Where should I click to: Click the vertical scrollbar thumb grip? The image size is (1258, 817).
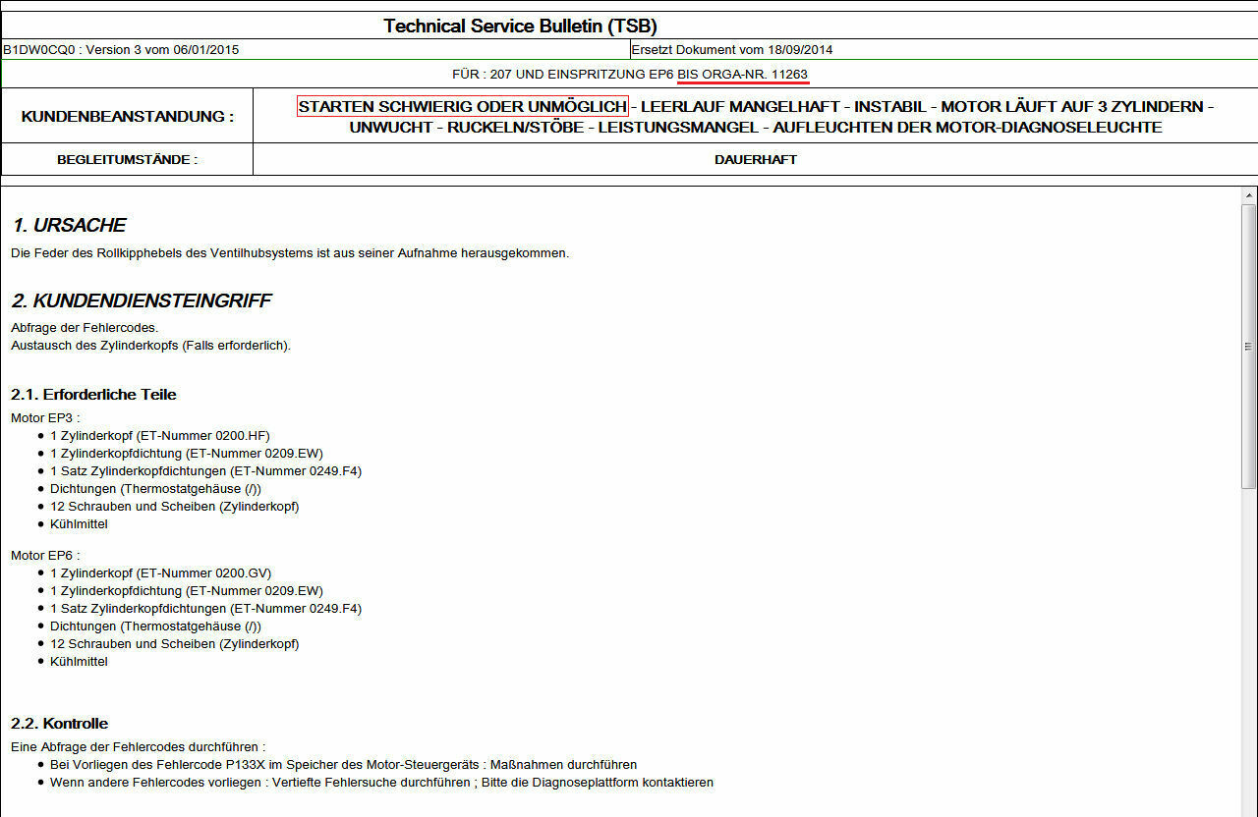(1248, 346)
